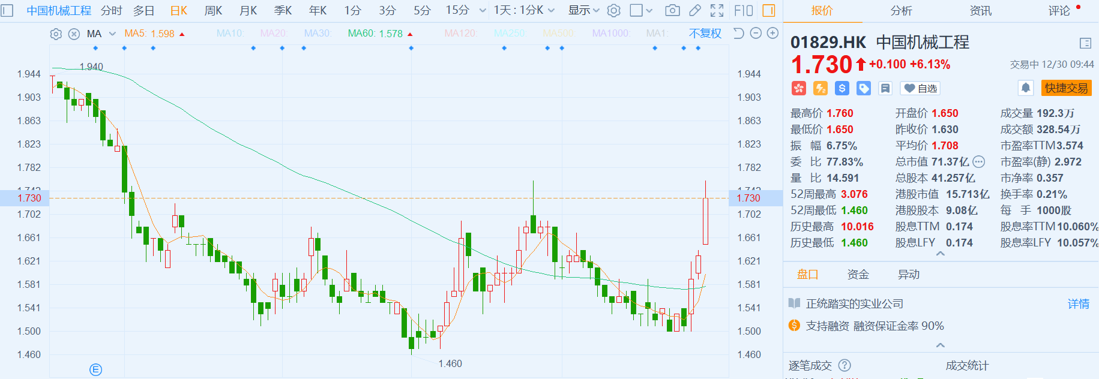The image size is (1099, 379).
Task: Switch to the 周K weekly chart
Action: tap(214, 11)
